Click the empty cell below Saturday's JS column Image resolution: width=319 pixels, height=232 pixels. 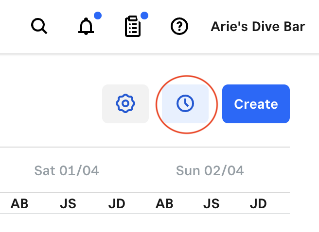[68, 223]
